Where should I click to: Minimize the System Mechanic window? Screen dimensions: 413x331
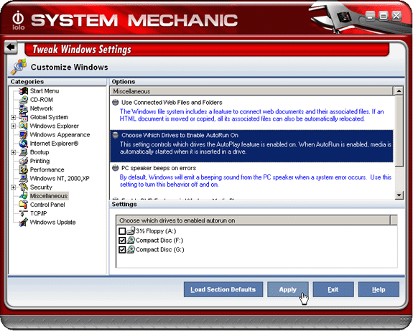370,16
